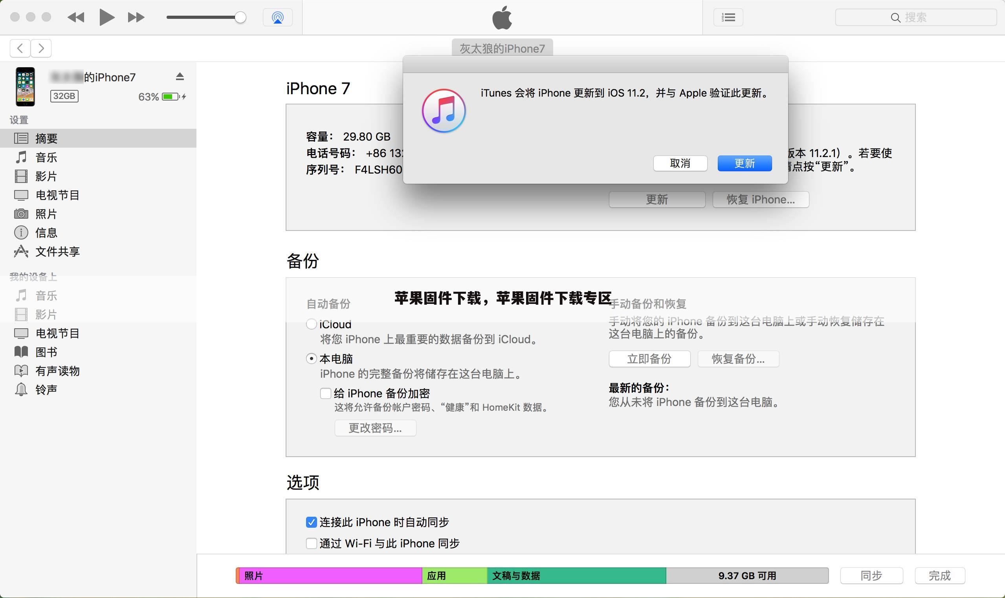The height and width of the screenshot is (598, 1005).
Task: Open 文件共享 in the sidebar
Action: pos(98,251)
